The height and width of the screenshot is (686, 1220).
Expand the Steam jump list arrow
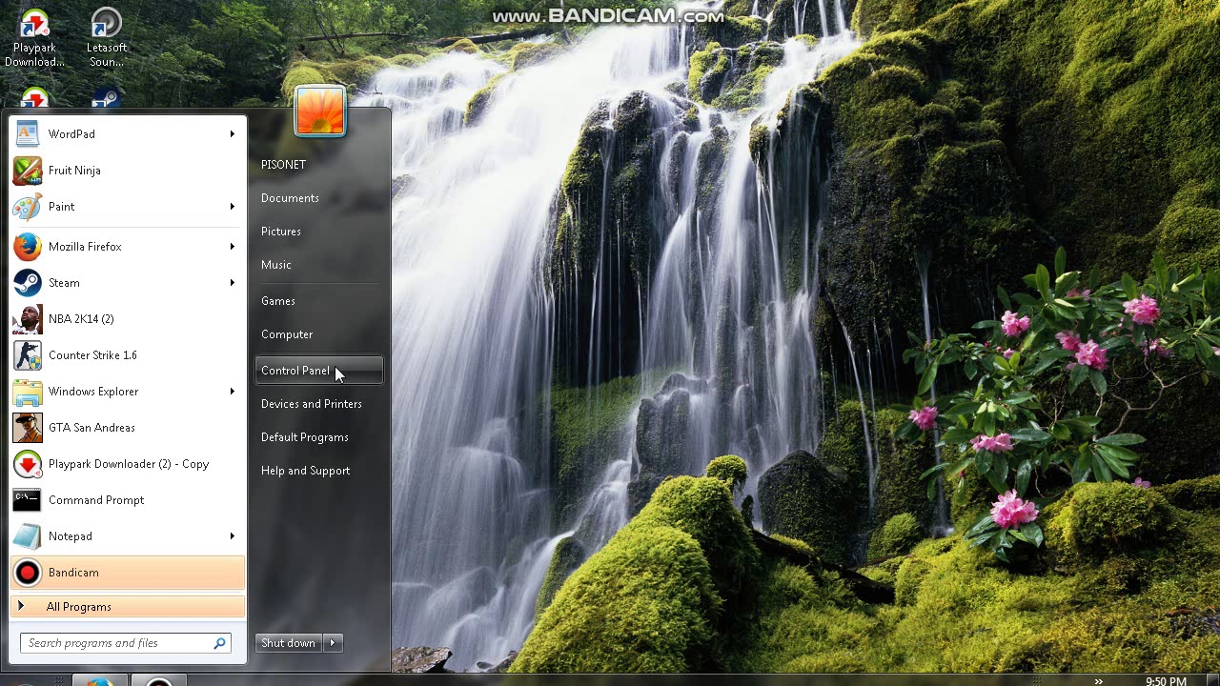click(232, 283)
